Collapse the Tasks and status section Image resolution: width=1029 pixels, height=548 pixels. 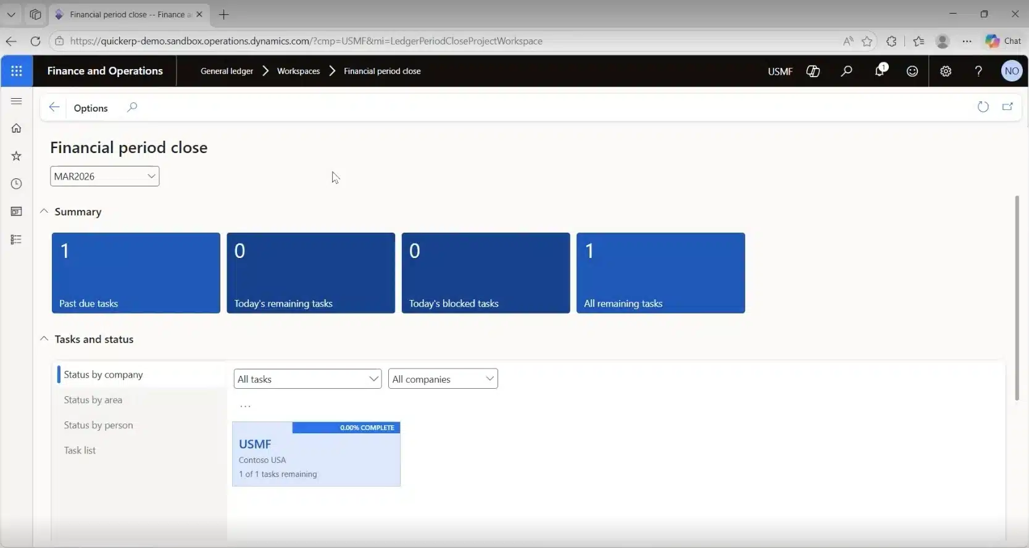pos(44,339)
